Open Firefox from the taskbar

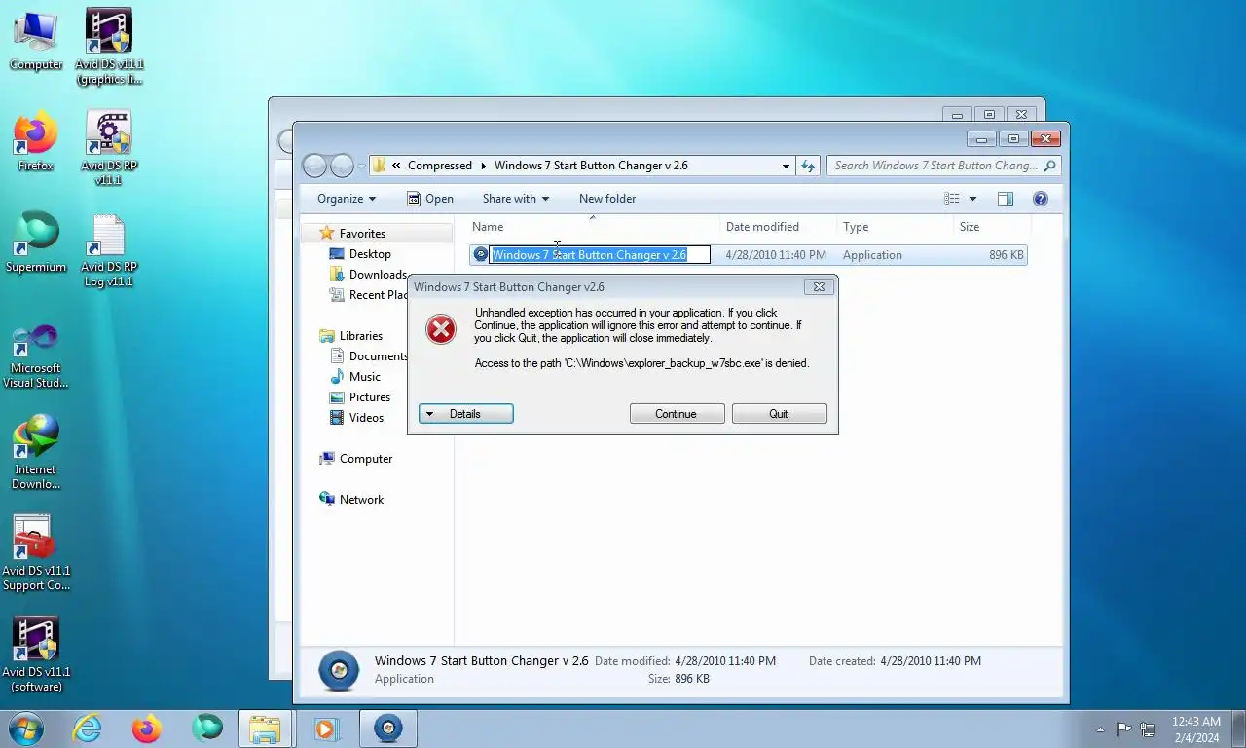(x=147, y=728)
